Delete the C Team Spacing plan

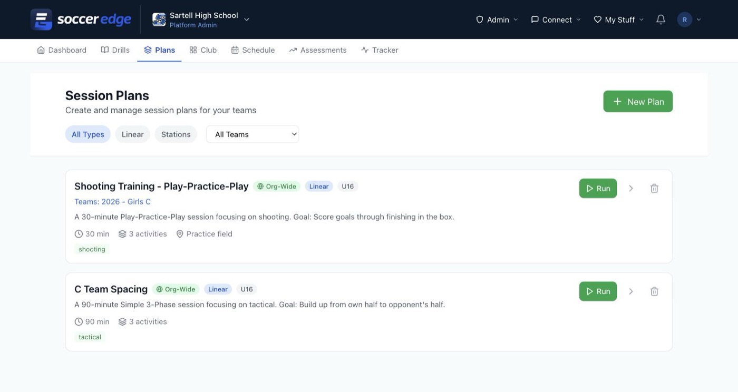[x=654, y=291]
